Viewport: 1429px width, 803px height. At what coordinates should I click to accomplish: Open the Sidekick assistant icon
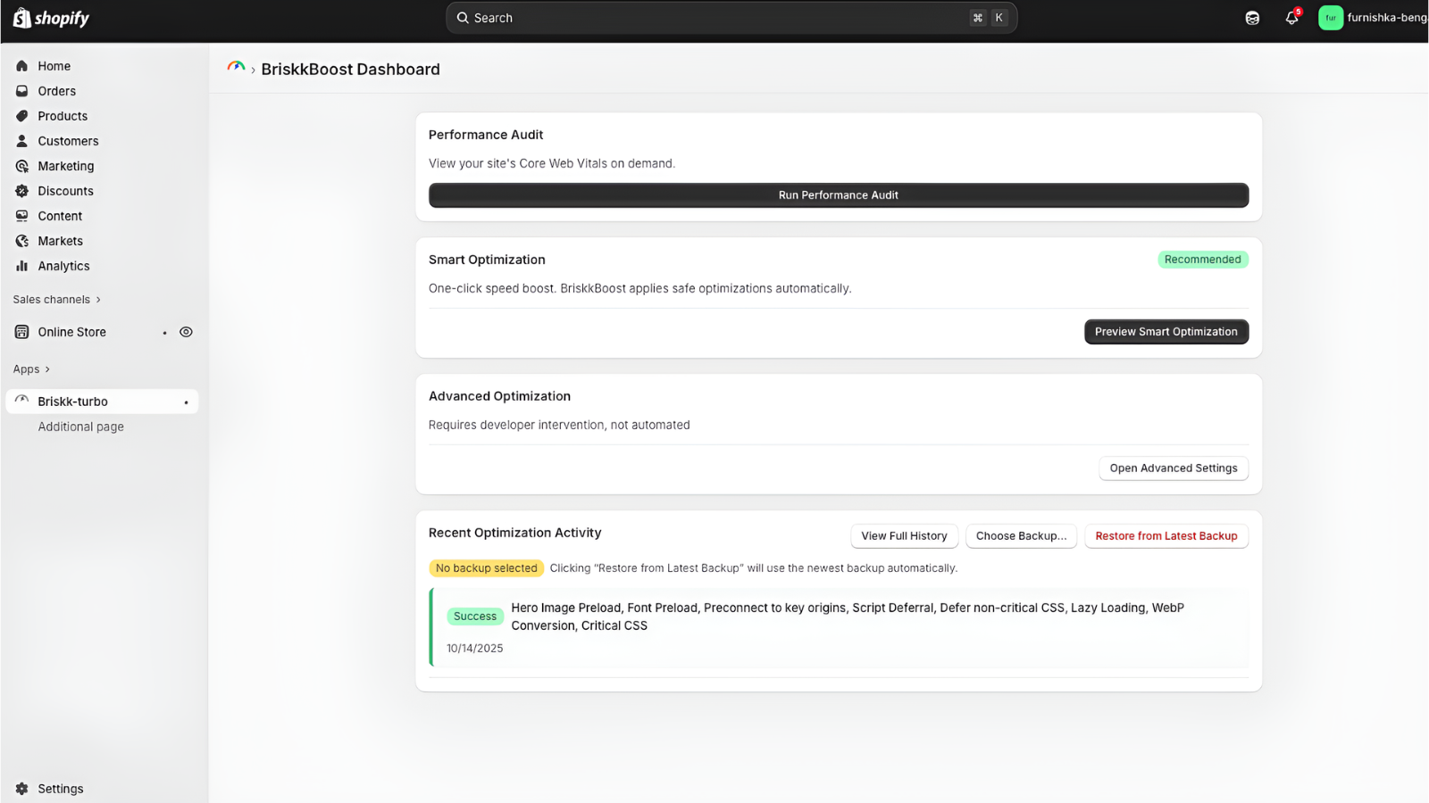coord(1252,18)
